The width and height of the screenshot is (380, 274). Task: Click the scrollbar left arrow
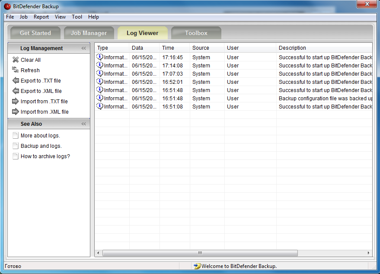(x=98, y=253)
